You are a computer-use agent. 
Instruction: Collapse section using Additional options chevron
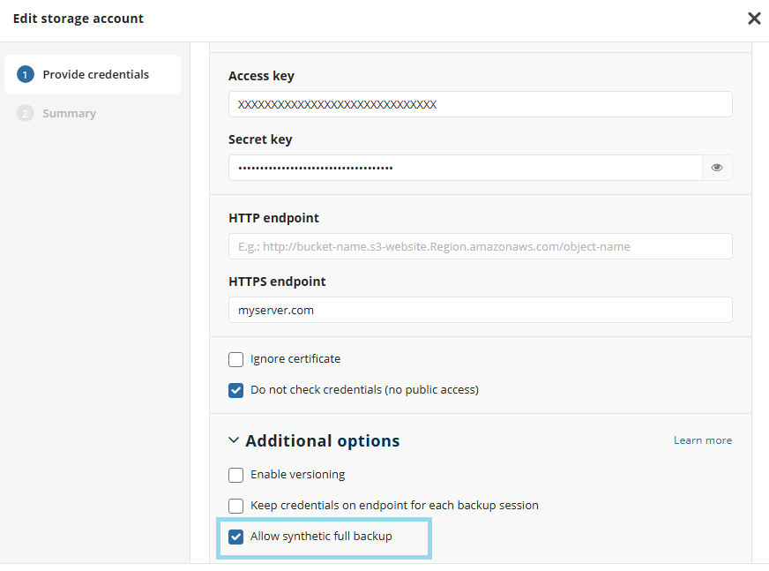coord(234,440)
